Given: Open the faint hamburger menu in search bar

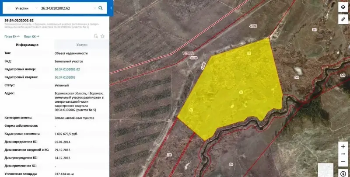Looking at the screenshot, I should (8, 8).
